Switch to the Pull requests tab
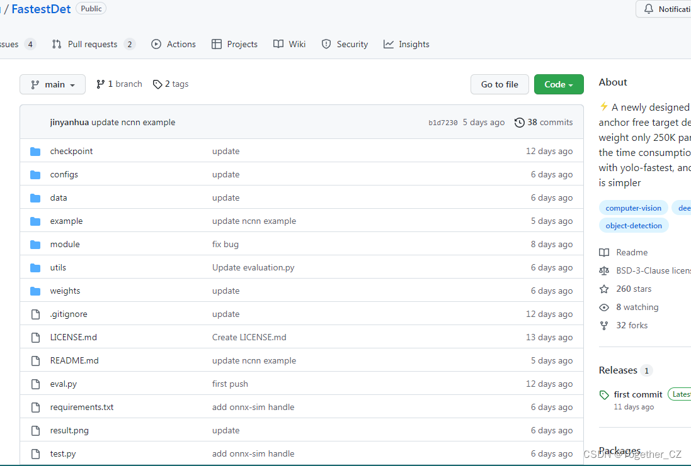Screen dimensions: 691x466 pos(93,45)
